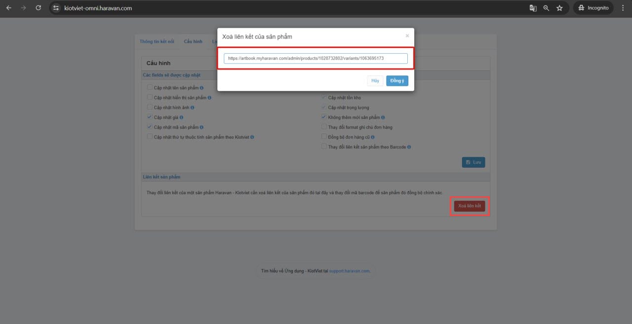Image resolution: width=632 pixels, height=324 pixels.
Task: Bookmark this page with the star icon
Action: pyautogui.click(x=559, y=8)
